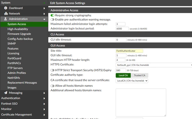192x119 pixels.
Task: Collapse the Administration menu arrow
Action: (44, 19)
